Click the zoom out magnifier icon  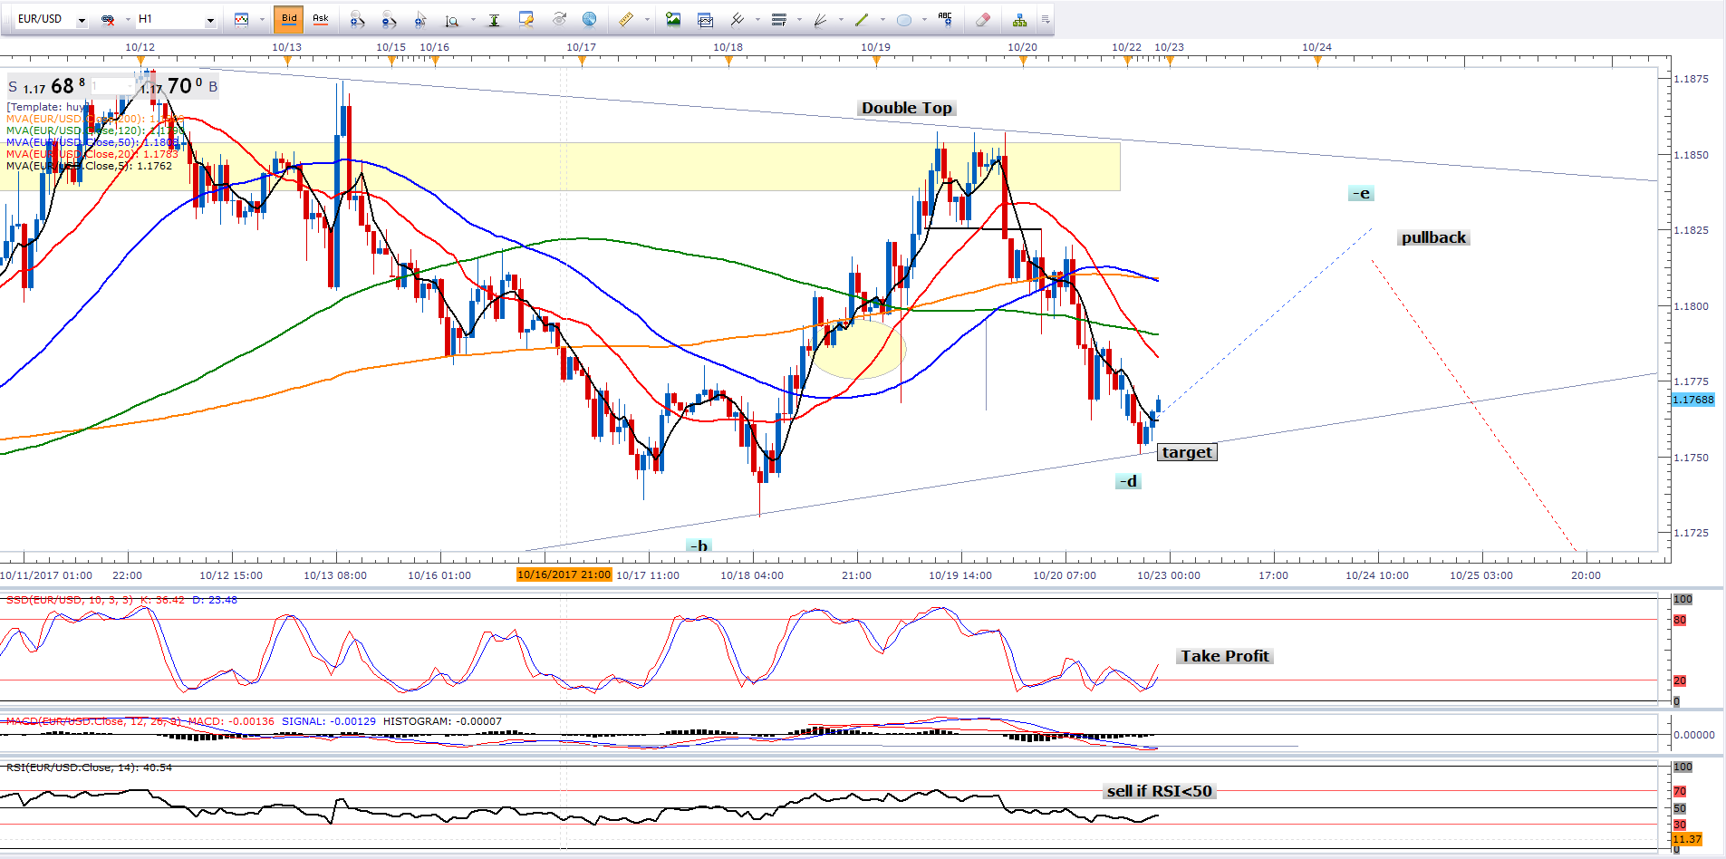pos(389,19)
